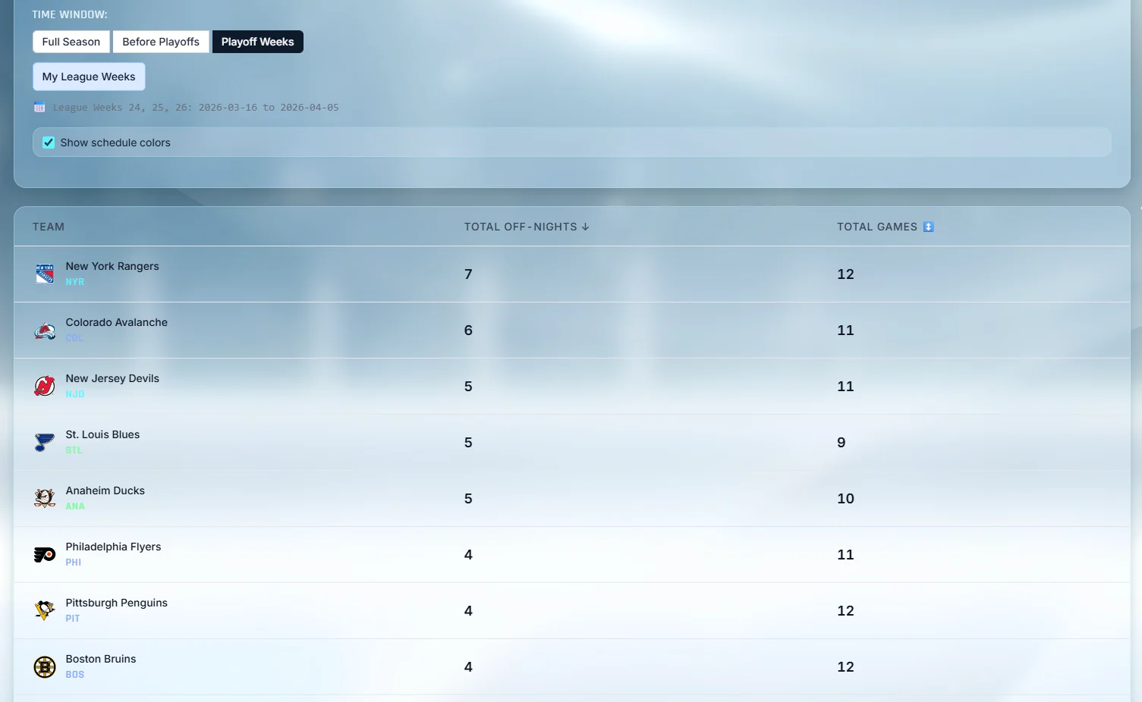Image resolution: width=1142 pixels, height=702 pixels.
Task: Click the Pittsburgh Penguins team name
Action: [x=117, y=603]
